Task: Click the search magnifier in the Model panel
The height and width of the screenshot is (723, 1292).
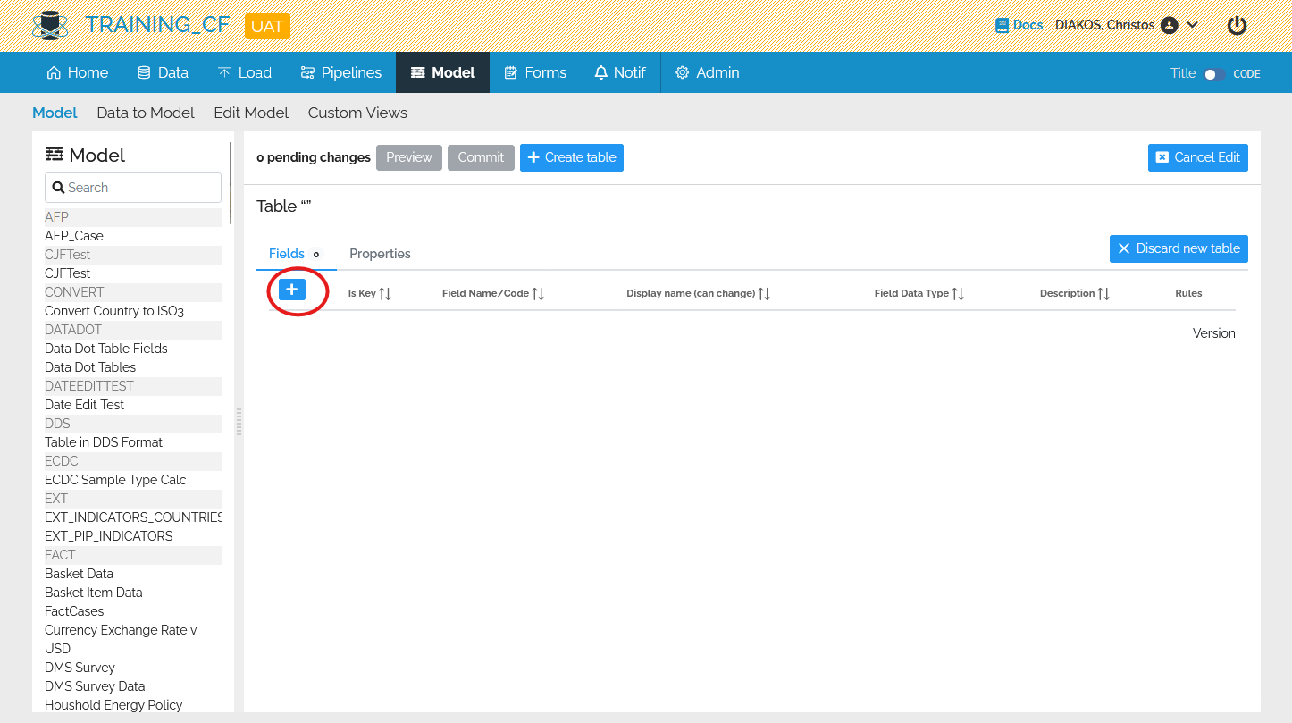Action: [57, 188]
